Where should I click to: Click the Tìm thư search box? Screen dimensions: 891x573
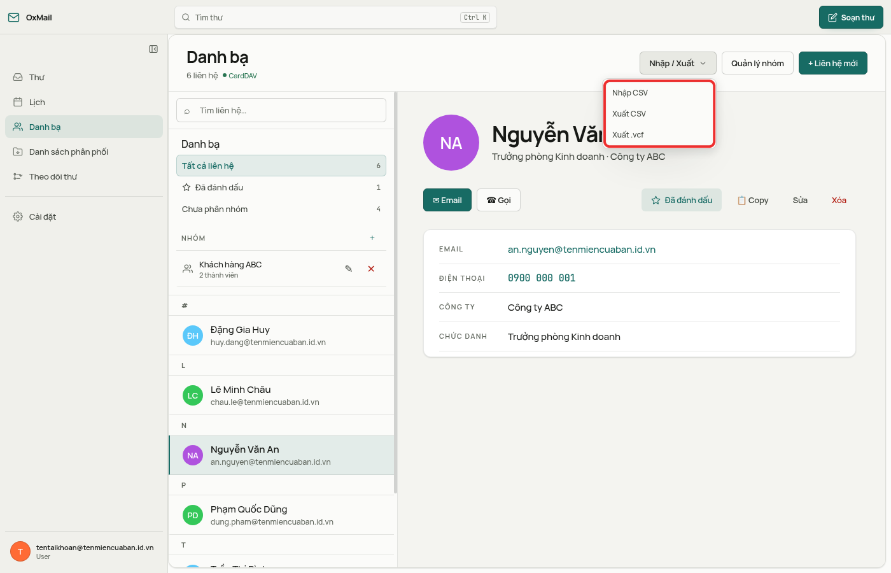point(335,17)
